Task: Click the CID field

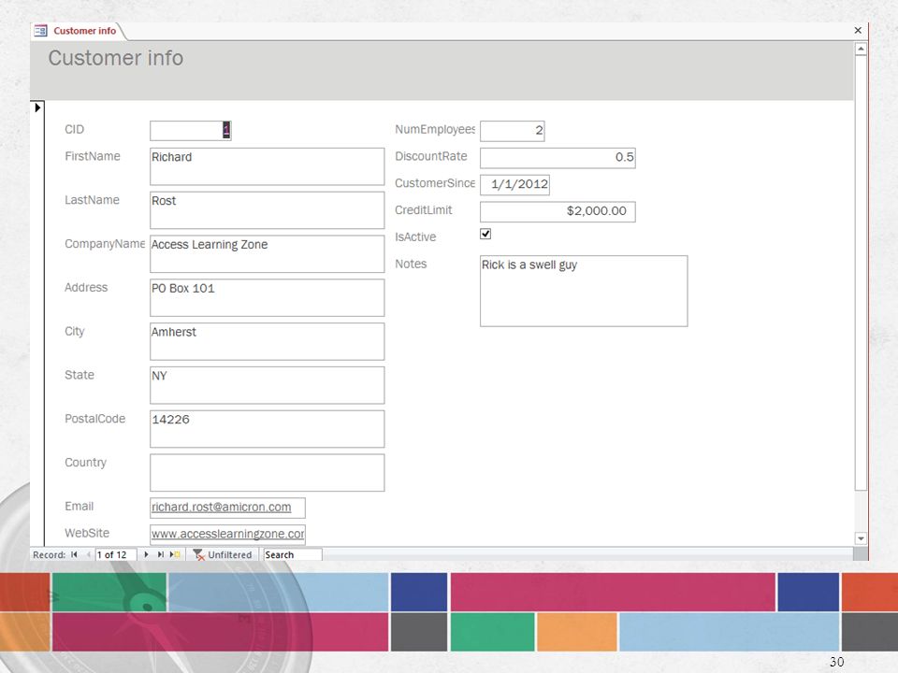Action: point(191,131)
